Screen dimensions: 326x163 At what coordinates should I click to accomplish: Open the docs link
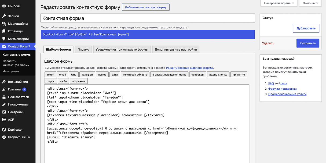pyautogui.click(x=284, y=83)
